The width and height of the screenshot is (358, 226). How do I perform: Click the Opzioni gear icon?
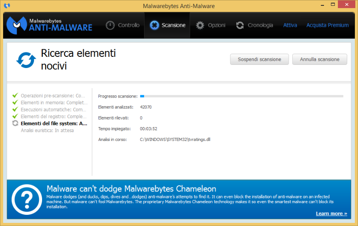200,25
